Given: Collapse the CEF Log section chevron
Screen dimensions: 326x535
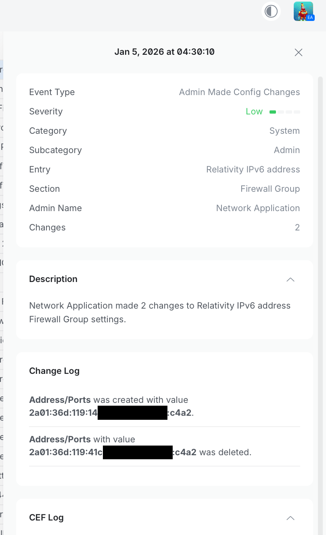Looking at the screenshot, I should (290, 518).
